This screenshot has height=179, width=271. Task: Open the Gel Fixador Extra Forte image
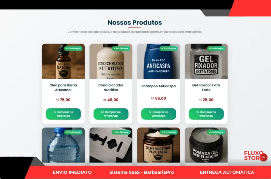206,61
